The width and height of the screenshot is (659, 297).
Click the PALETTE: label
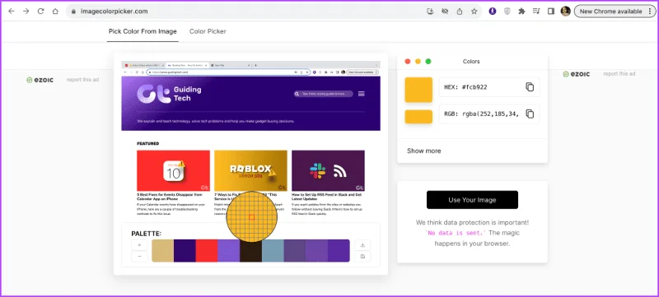coord(147,234)
